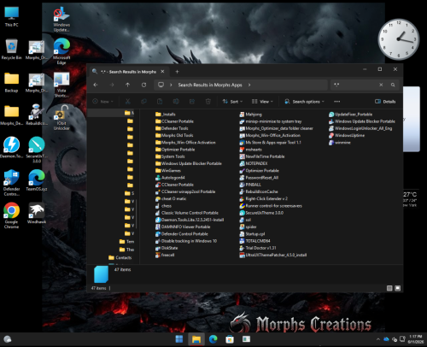Switch to large thumbnails view in status bar
This screenshot has width=427, height=347.
point(398,288)
